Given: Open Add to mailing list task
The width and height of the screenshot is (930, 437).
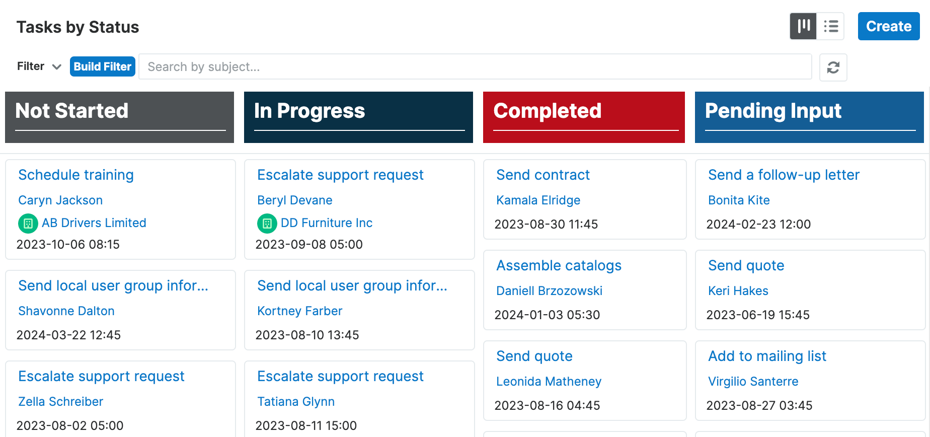Looking at the screenshot, I should tap(767, 356).
